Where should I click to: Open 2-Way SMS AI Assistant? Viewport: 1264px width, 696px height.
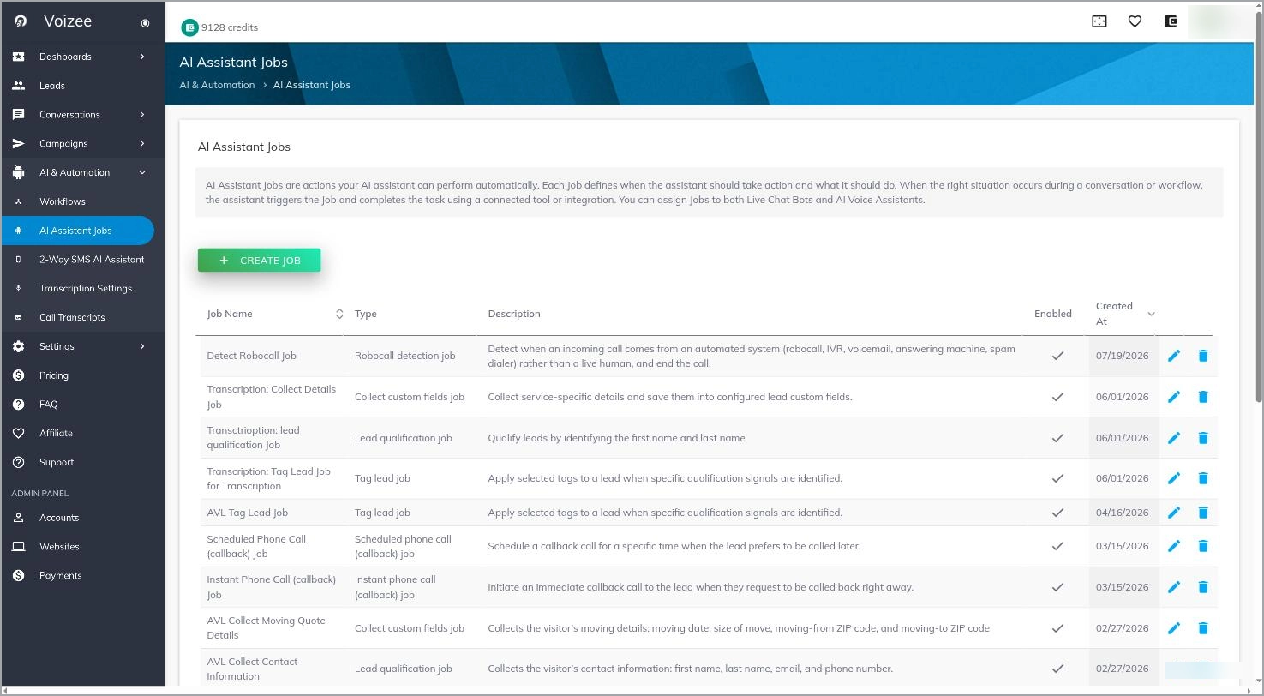click(x=82, y=260)
